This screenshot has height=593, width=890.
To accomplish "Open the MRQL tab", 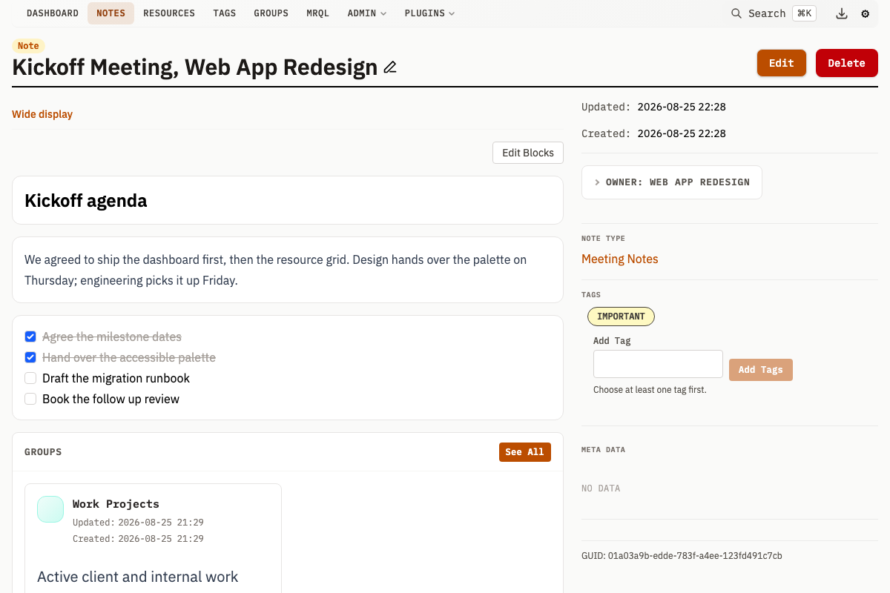I will tap(317, 13).
